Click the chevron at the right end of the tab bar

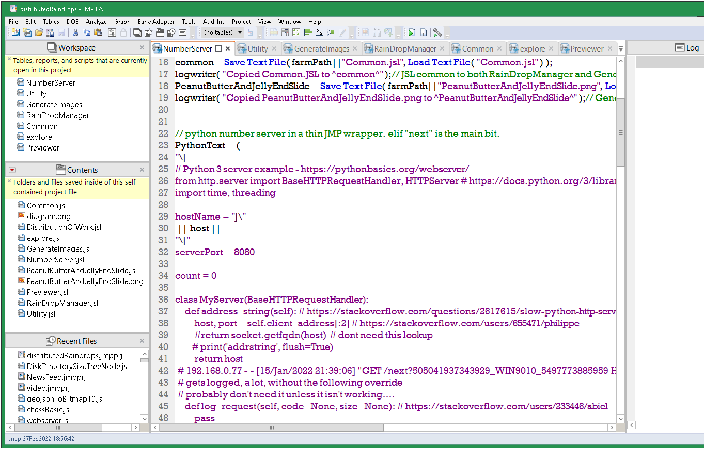620,48
